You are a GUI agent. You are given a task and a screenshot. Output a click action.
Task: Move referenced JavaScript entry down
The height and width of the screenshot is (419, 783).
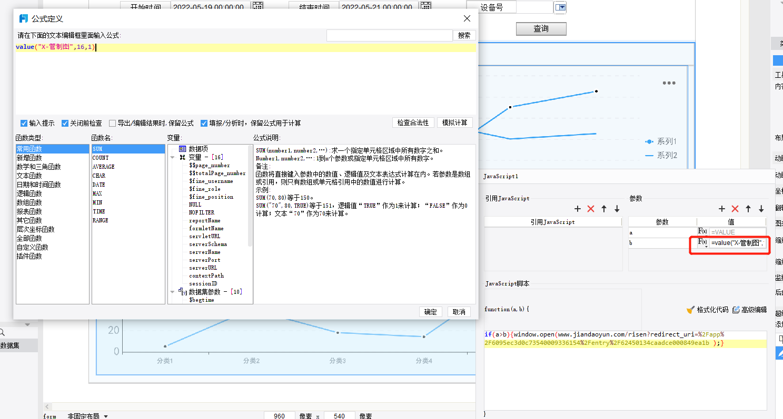point(617,209)
